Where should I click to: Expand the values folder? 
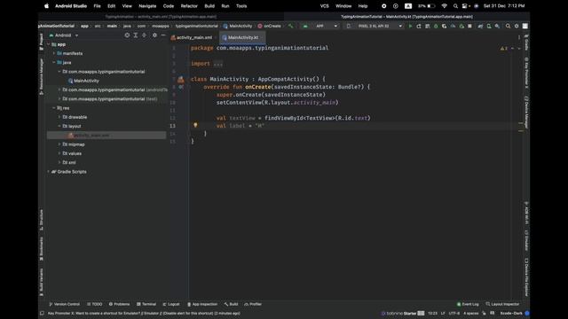[59, 153]
